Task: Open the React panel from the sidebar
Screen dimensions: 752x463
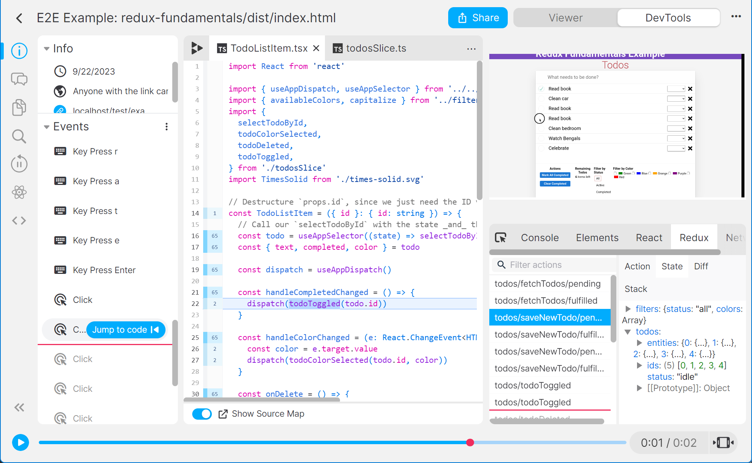Action: [x=19, y=192]
